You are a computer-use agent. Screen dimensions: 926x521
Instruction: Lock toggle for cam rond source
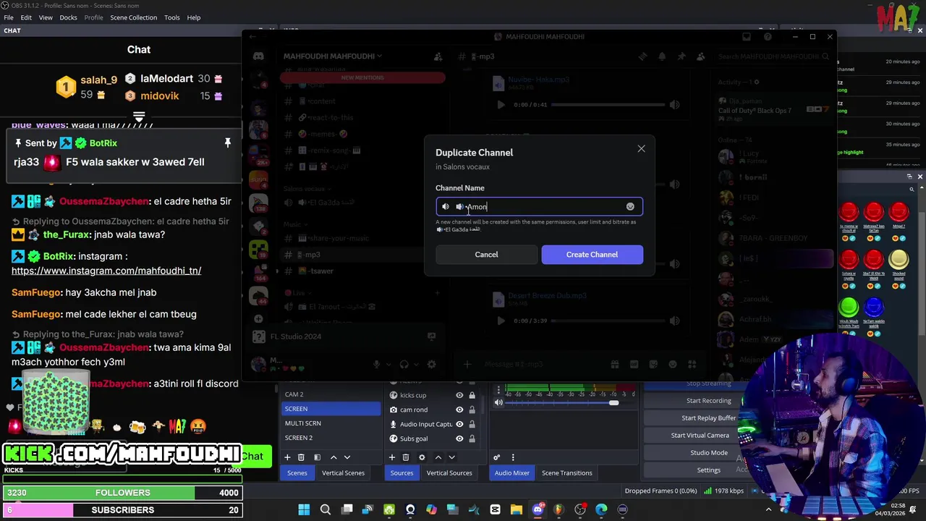[472, 410]
